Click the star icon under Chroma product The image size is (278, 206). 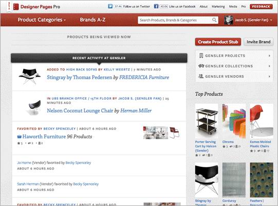point(224,146)
